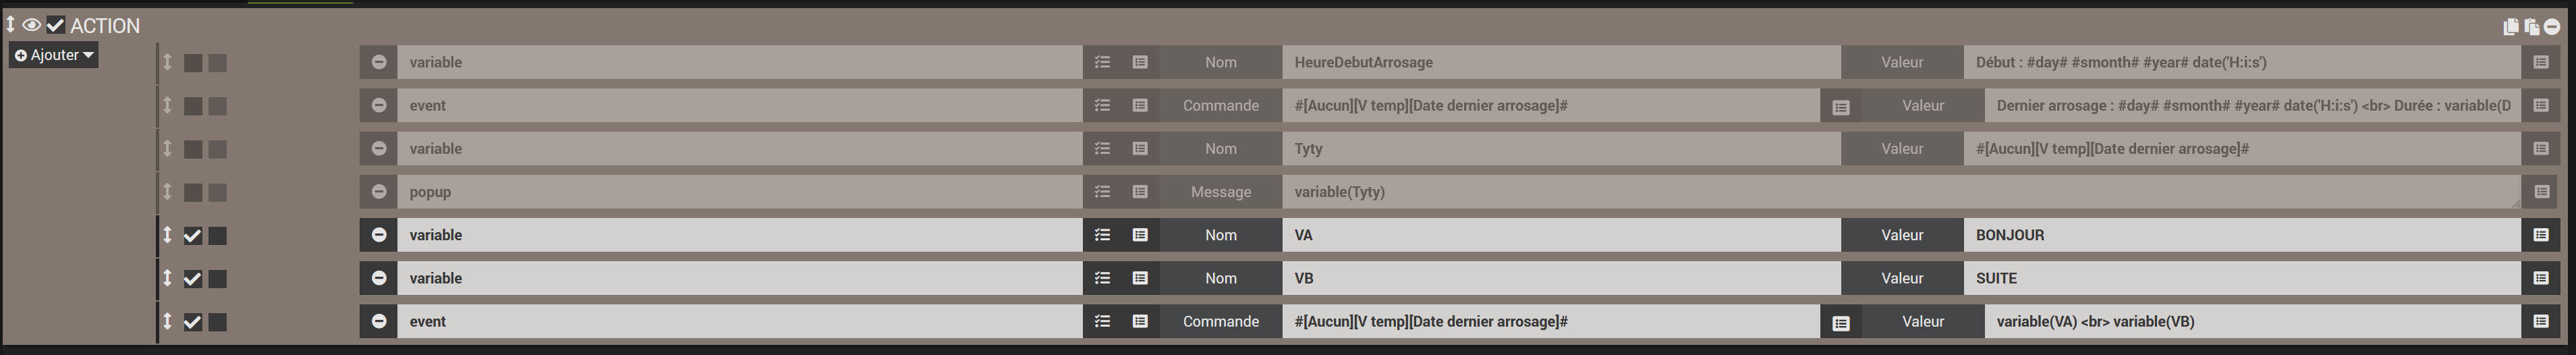Image resolution: width=2576 pixels, height=355 pixels.
Task: Open action picker list for popup row
Action: (x=1102, y=192)
